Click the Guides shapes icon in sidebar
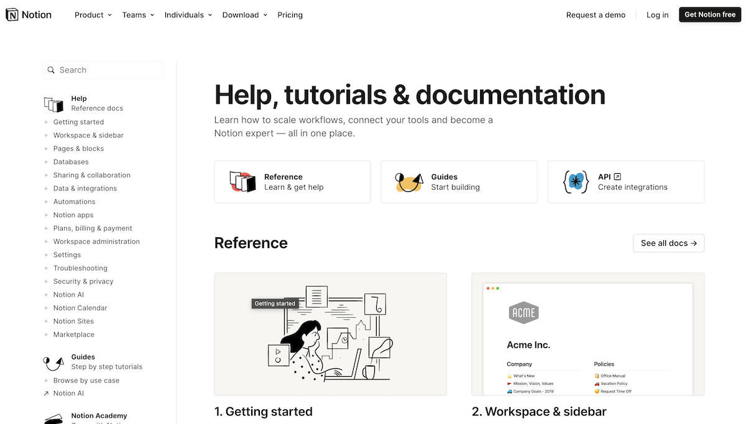Viewport: 746px width, 424px height. [53, 362]
